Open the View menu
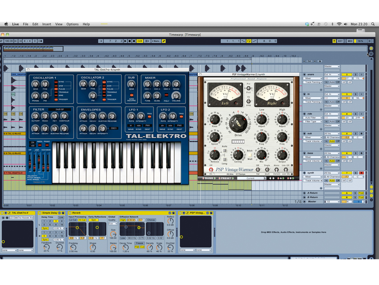 pyautogui.click(x=59, y=24)
